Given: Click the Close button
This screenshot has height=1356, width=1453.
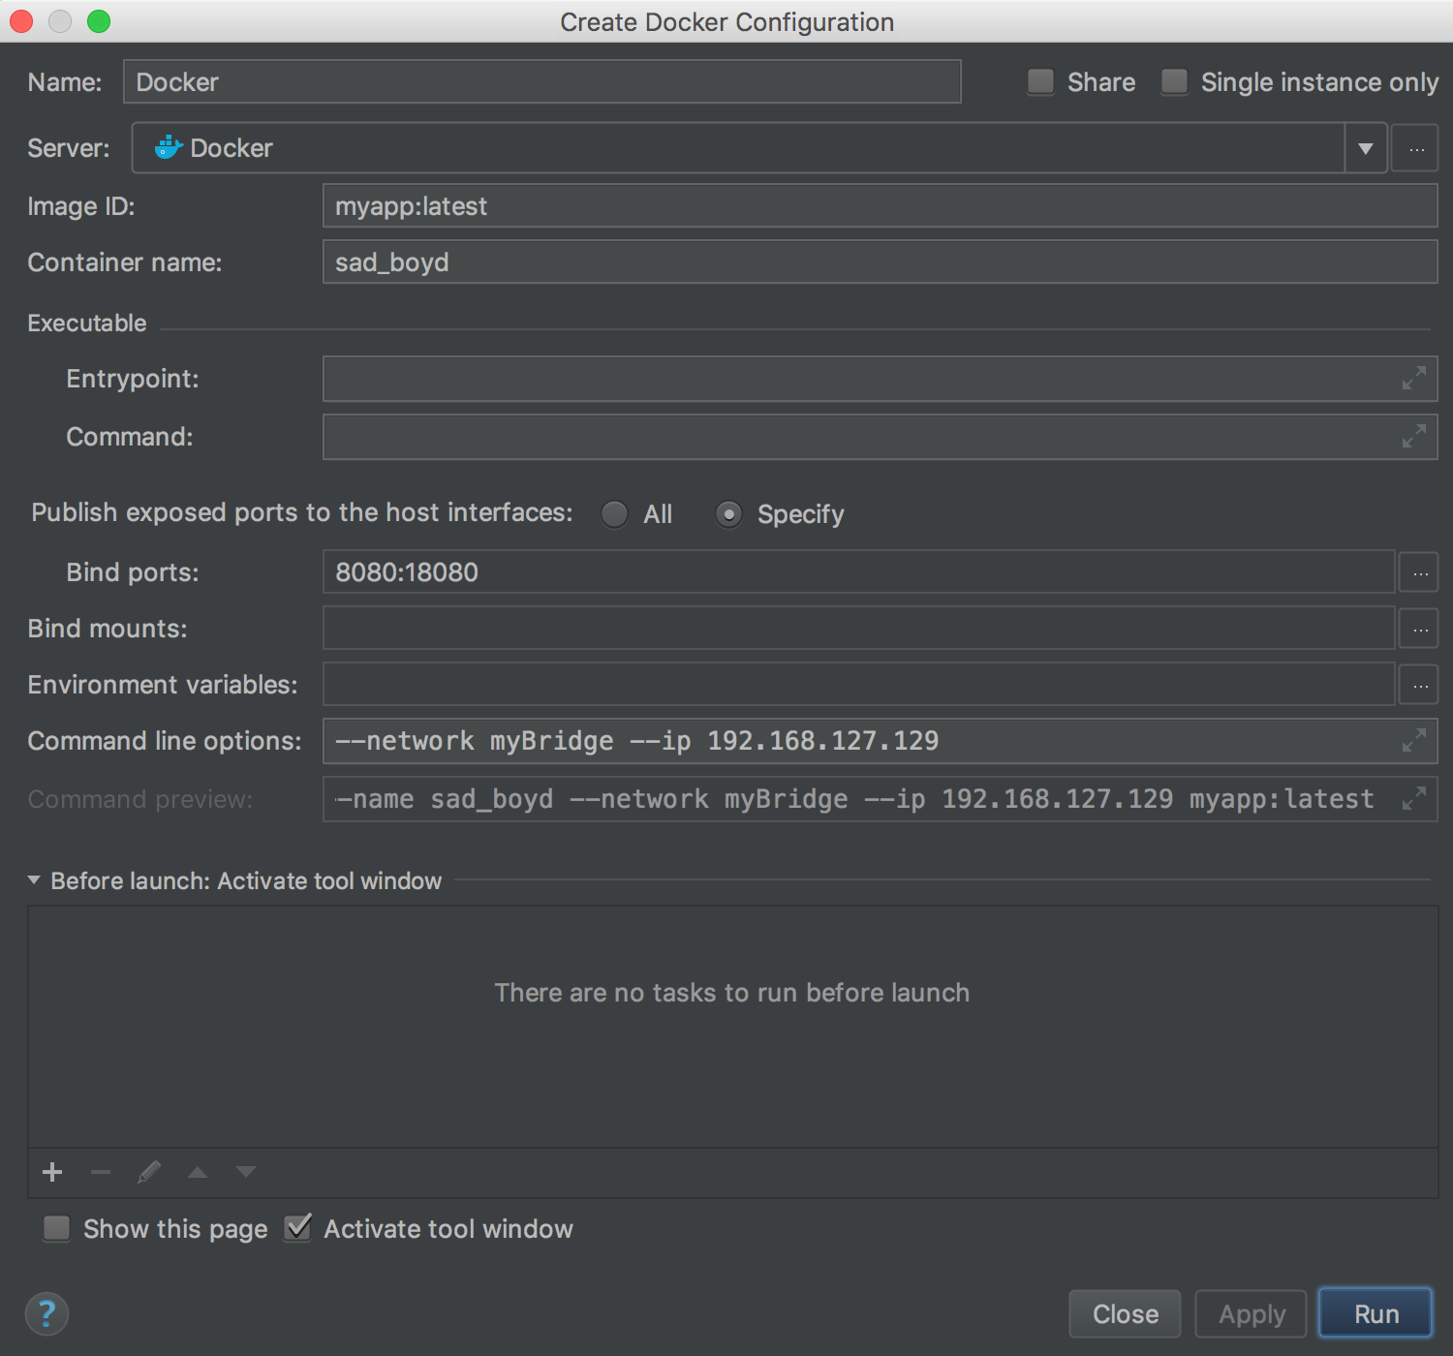Looking at the screenshot, I should point(1125,1314).
